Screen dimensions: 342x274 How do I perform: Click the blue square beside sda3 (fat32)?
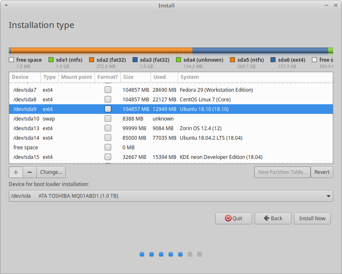click(x=134, y=60)
